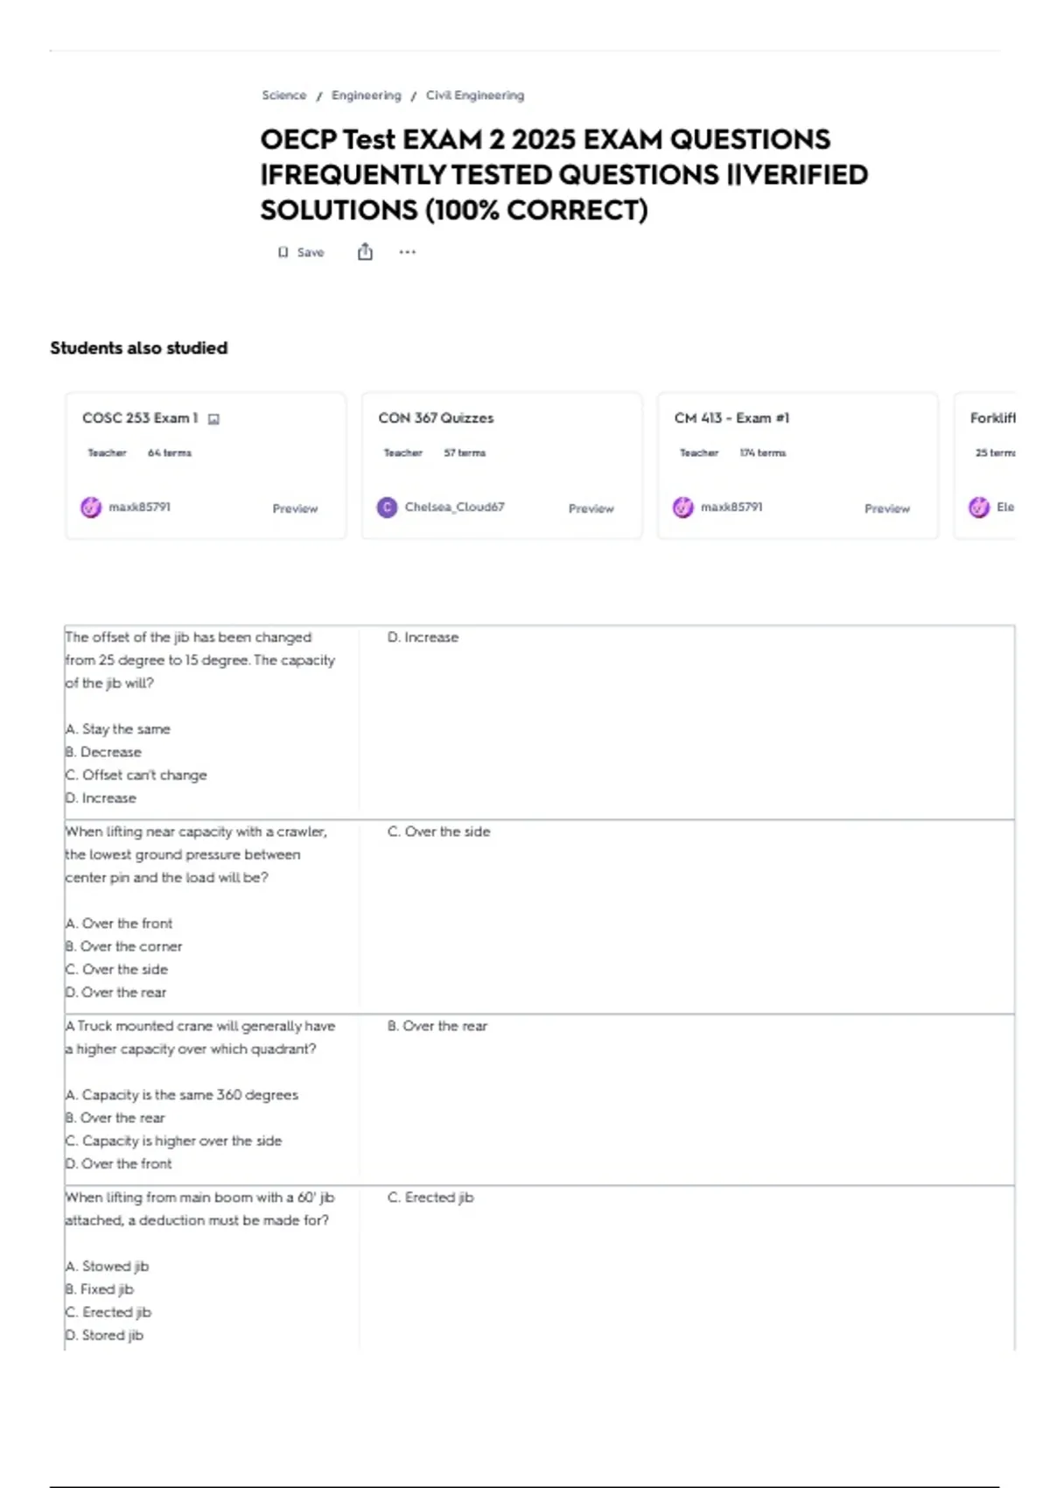Click the maxk85791 avatar on COSC 253 card
Viewport: 1050px width, 1488px height.
pyautogui.click(x=91, y=507)
